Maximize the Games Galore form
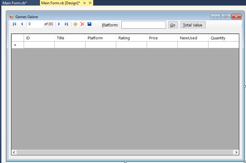The width and height of the screenshot is (246, 163). click(226, 17)
